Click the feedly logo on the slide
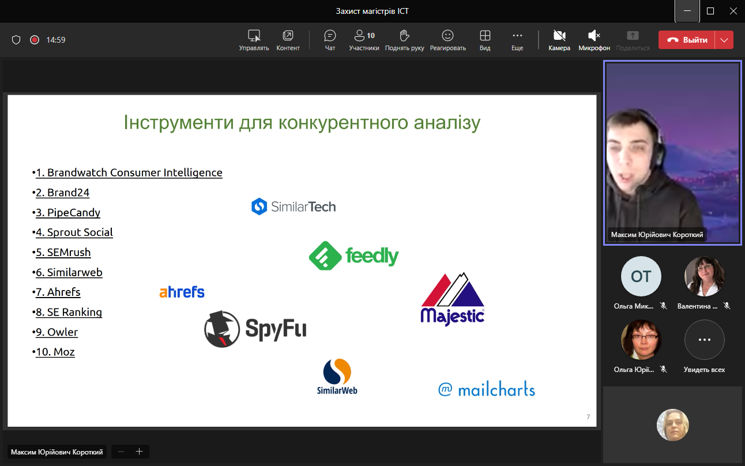 [x=353, y=255]
